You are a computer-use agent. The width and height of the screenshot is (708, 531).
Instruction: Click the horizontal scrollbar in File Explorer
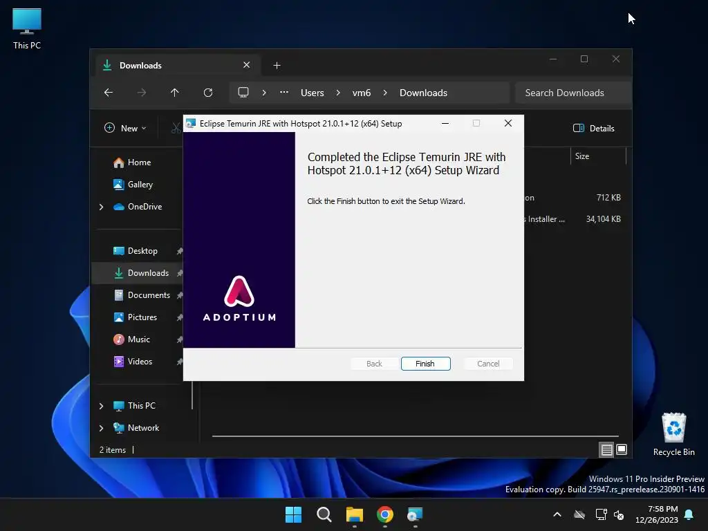(415, 436)
